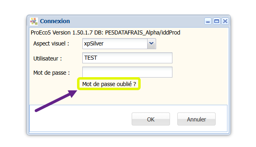The image size is (256, 147).
Task: Focus the Utilisateur field containing TEST
Action: (127, 58)
